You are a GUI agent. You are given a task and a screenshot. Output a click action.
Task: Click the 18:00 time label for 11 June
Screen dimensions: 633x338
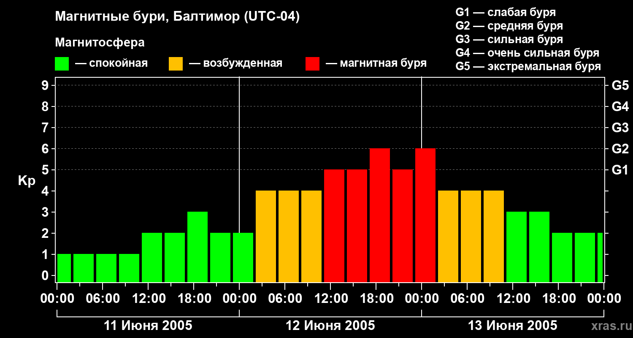pyautogui.click(x=194, y=299)
